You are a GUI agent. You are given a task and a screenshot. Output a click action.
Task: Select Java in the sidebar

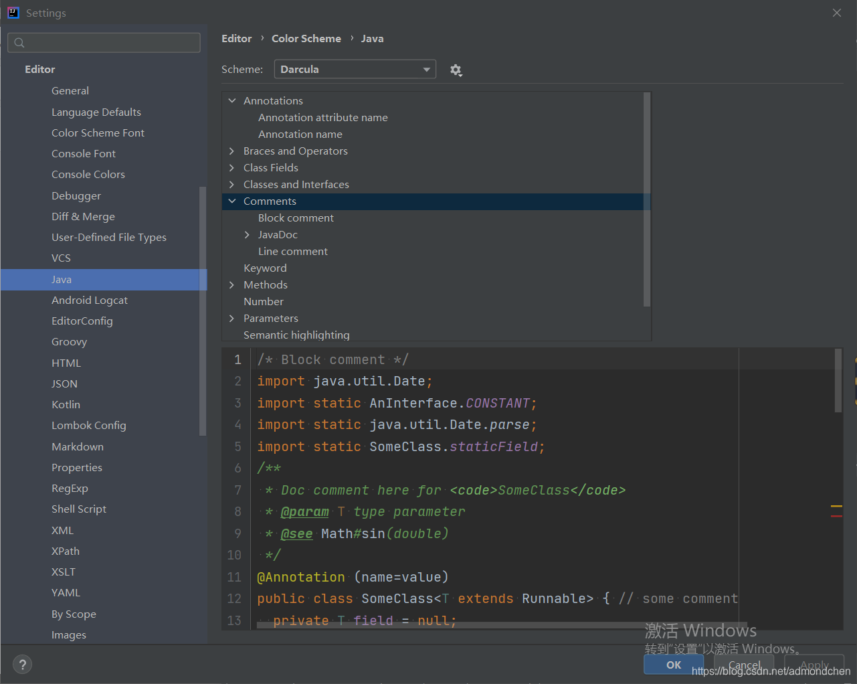104,279
